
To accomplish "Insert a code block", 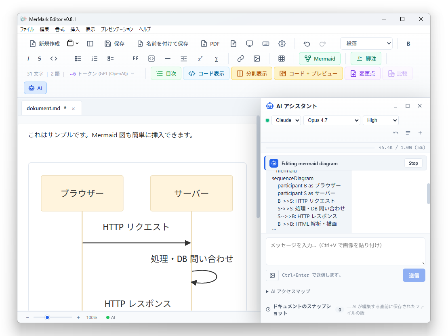I will pos(151,59).
